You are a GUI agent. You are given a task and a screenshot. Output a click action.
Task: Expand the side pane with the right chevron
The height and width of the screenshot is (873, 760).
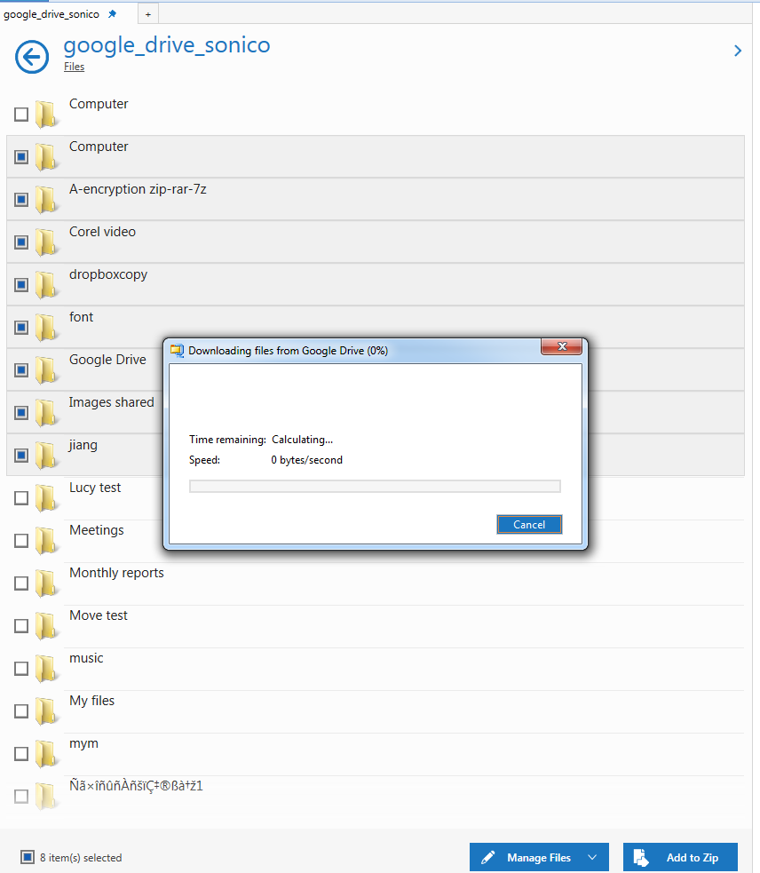point(738,51)
